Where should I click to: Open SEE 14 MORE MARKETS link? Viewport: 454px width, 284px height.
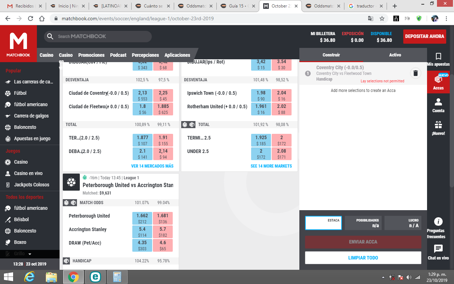[271, 166]
